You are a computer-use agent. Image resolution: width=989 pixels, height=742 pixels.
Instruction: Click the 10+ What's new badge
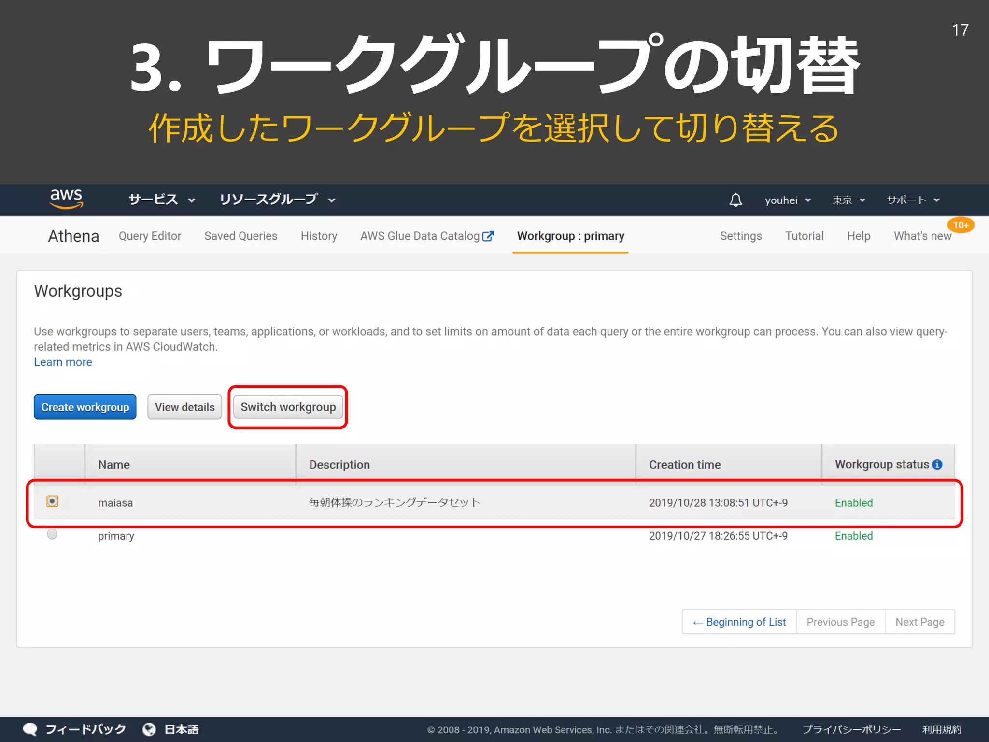pyautogui.click(x=960, y=225)
